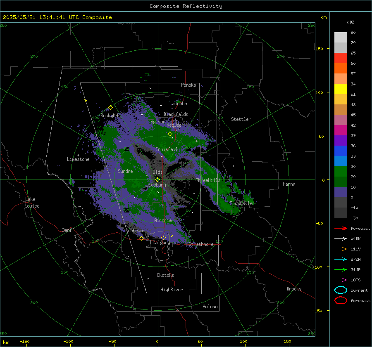Pick the red swatch between 65 and 60

341,58
